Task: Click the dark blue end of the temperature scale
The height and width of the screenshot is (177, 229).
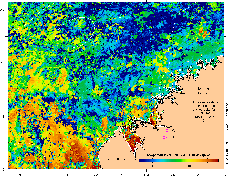Action: (x=141, y=161)
